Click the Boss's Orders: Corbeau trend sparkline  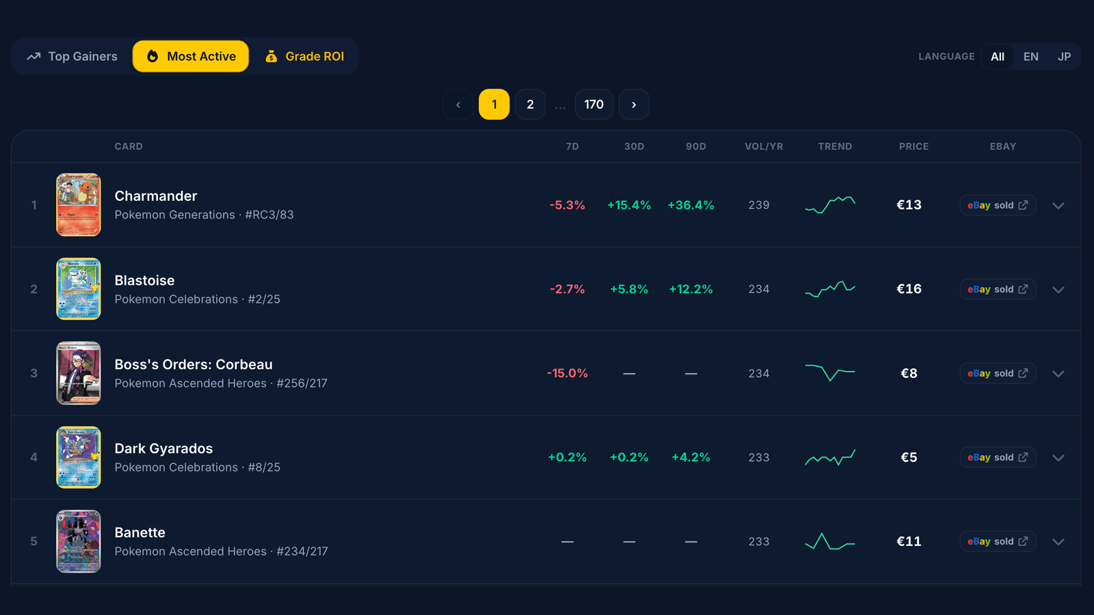click(x=830, y=373)
